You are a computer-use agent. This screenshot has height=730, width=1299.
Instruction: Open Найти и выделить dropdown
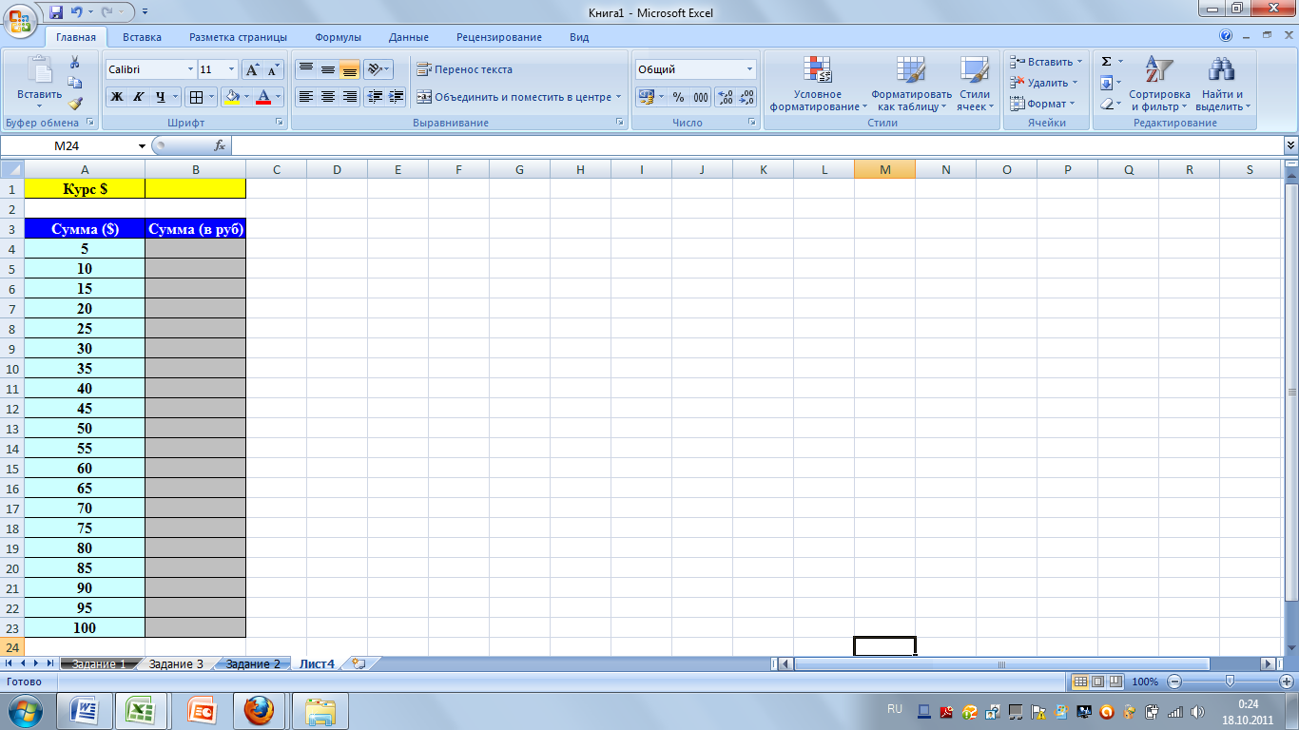pos(1222,84)
